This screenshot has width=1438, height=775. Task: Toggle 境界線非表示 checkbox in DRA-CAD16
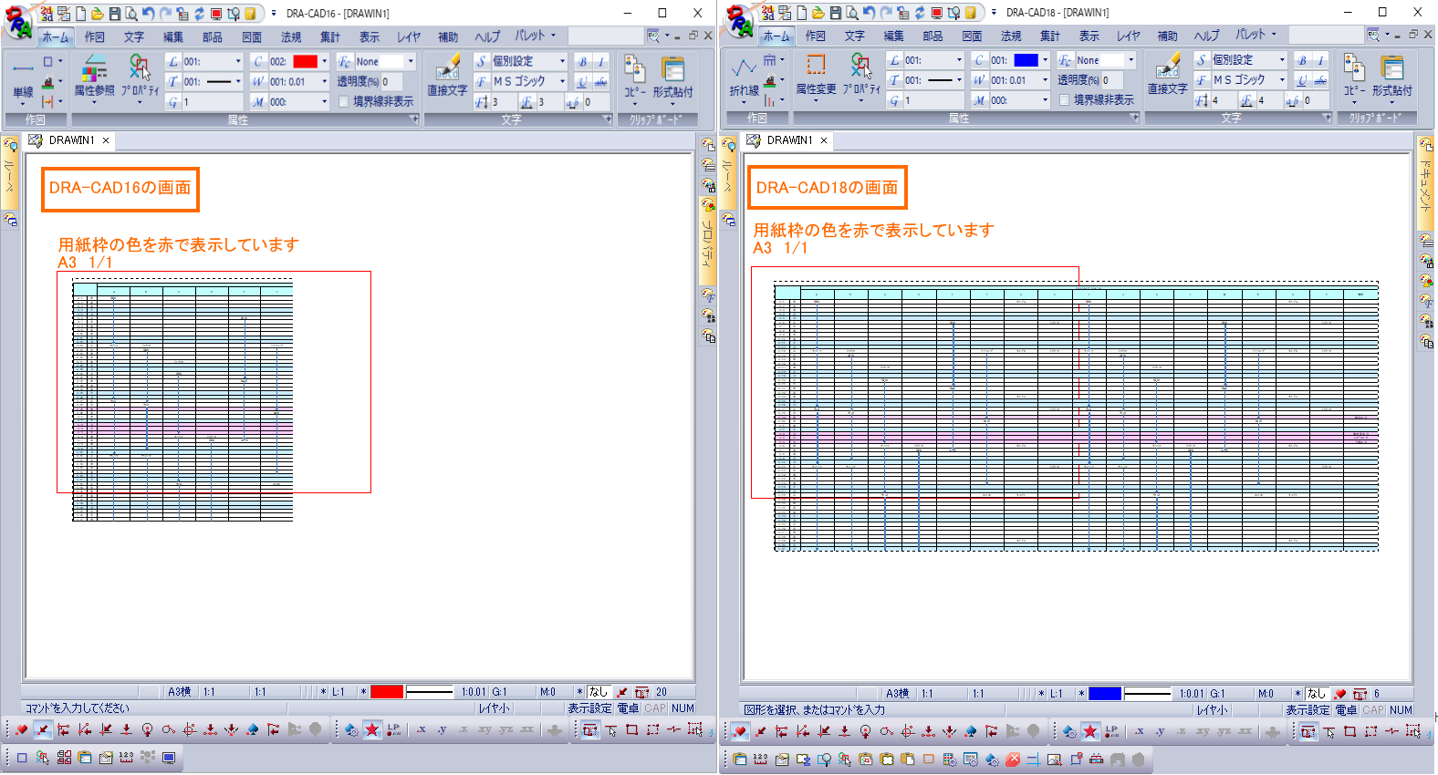[344, 101]
